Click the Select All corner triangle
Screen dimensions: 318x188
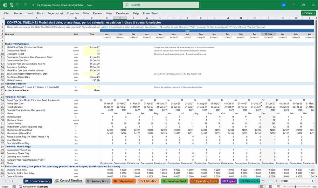[3, 18]
